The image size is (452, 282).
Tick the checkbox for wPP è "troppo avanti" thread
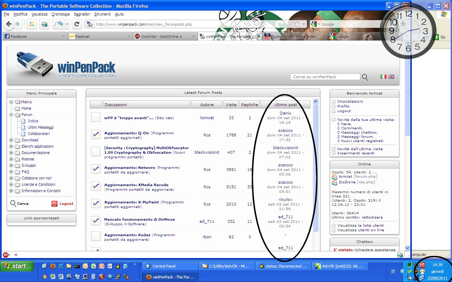[96, 117]
